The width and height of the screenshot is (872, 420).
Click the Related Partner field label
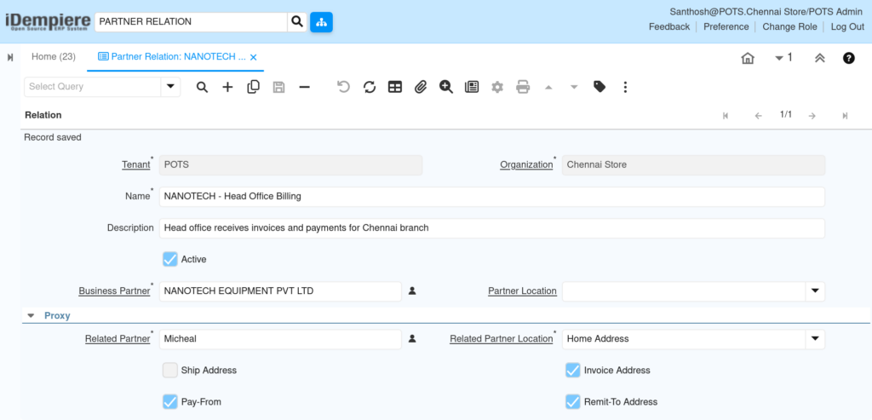pos(118,339)
